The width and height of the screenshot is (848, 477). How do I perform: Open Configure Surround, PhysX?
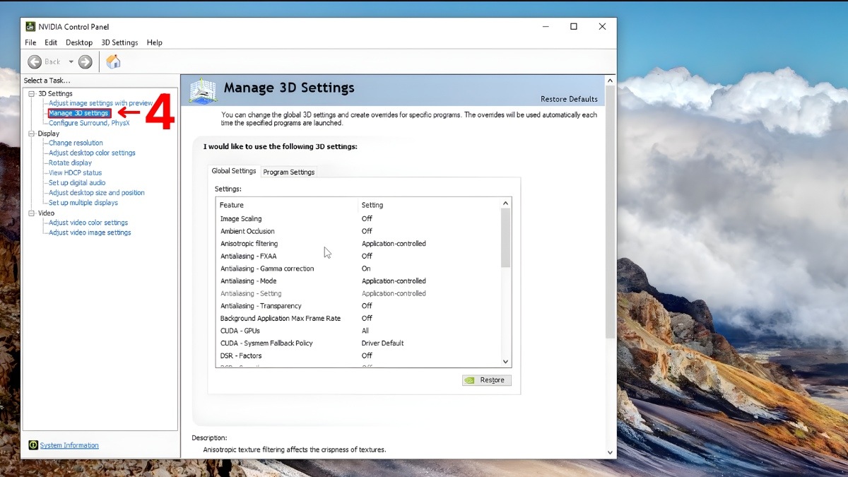pos(89,123)
